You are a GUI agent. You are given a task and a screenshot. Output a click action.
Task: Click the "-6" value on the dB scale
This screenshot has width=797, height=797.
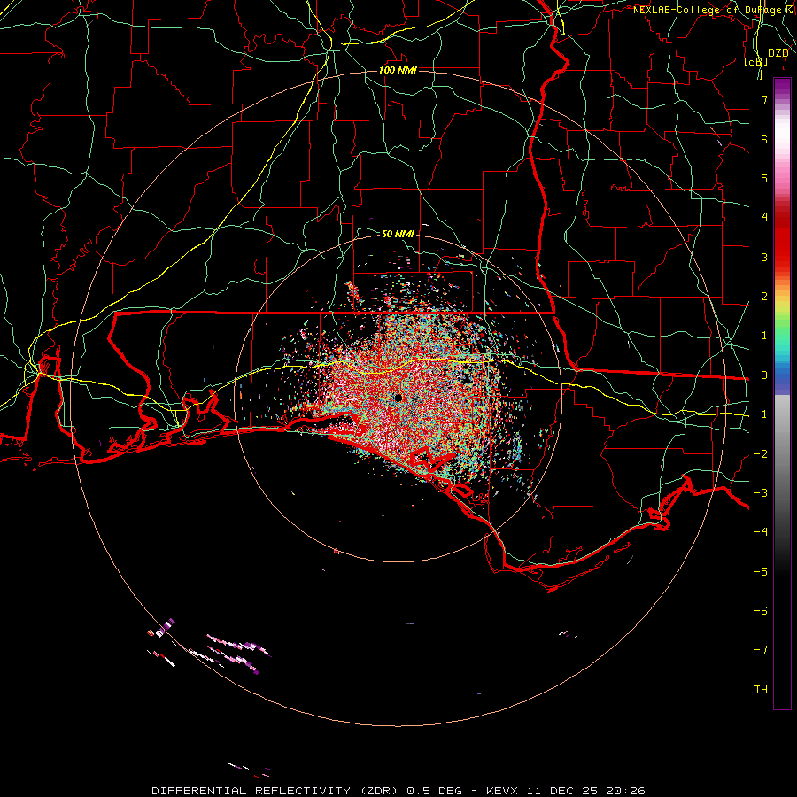click(761, 611)
